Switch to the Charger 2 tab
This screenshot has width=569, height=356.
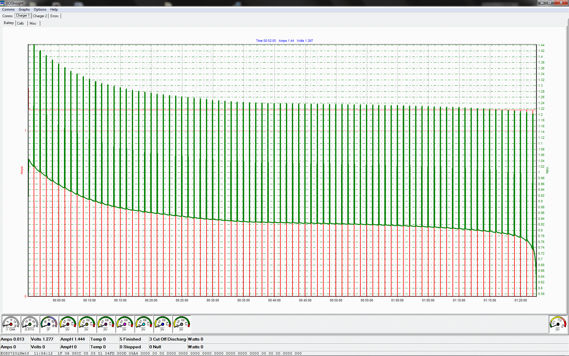pos(40,16)
